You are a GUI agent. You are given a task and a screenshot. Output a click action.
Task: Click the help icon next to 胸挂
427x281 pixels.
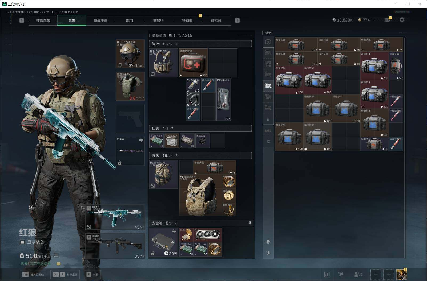pos(176,44)
